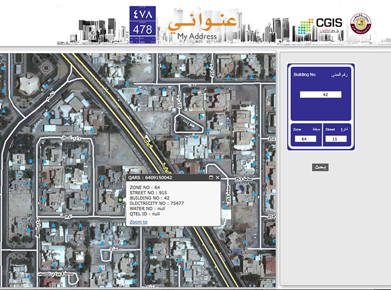
Task: Click the Qatar emblem logo in header
Action: 359,24
